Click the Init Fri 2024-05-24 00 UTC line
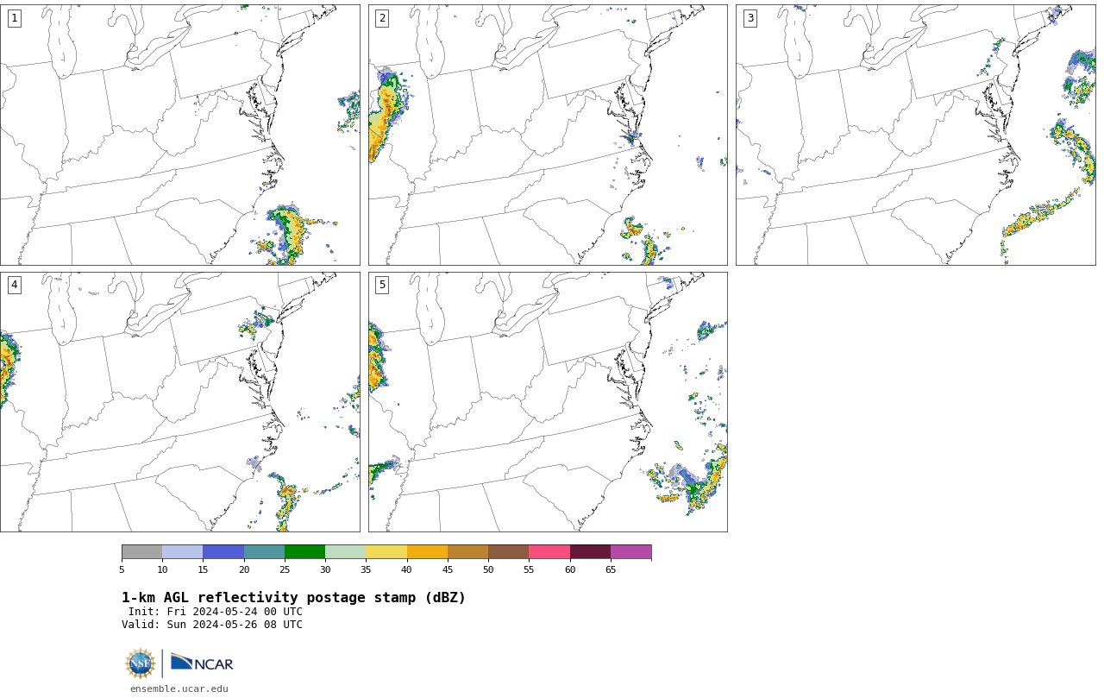Image resolution: width=1104 pixels, height=698 pixels. click(x=216, y=612)
